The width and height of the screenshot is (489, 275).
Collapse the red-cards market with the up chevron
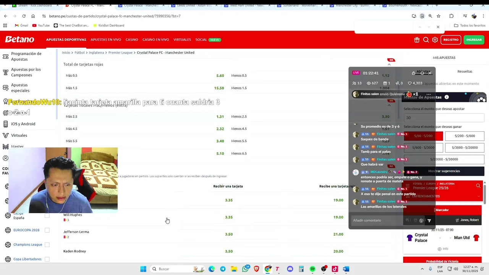(389, 64)
